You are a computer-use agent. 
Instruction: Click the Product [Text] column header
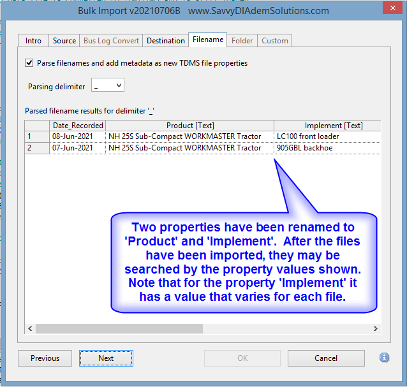point(189,126)
